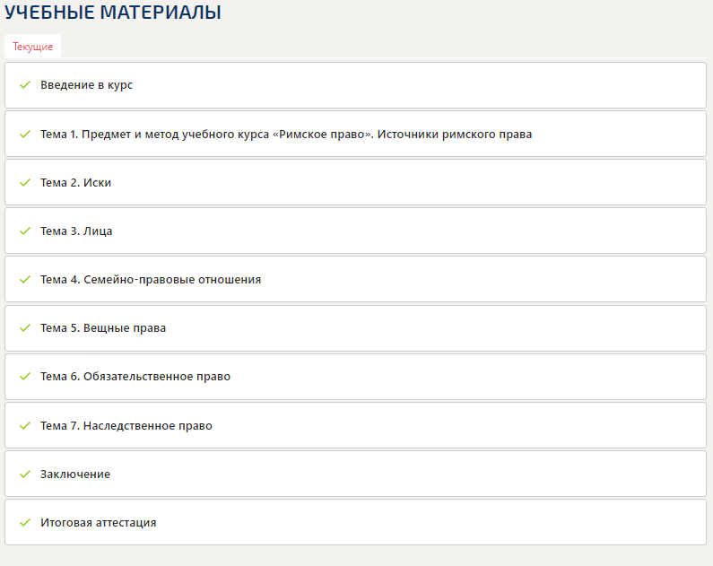Click the checkmark icon for Тема 4
Screen dimensions: 713x566
point(25,279)
